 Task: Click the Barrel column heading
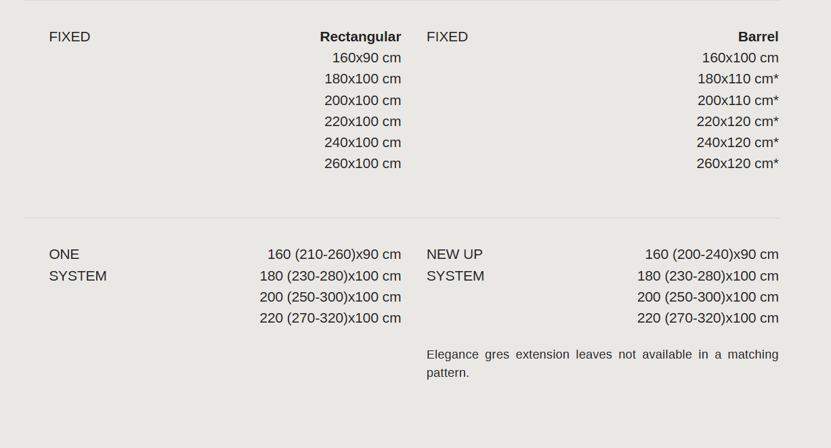click(x=758, y=37)
